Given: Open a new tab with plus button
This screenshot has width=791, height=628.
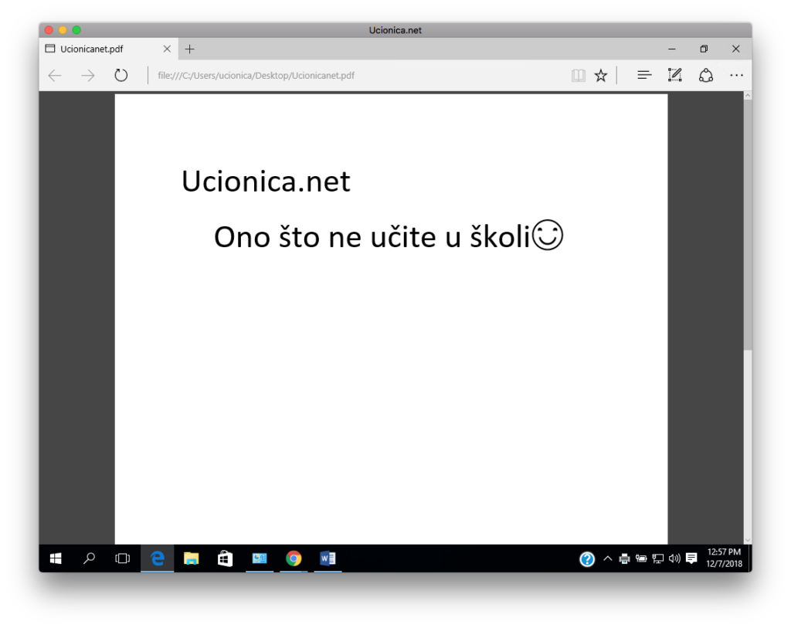Looking at the screenshot, I should (x=190, y=49).
